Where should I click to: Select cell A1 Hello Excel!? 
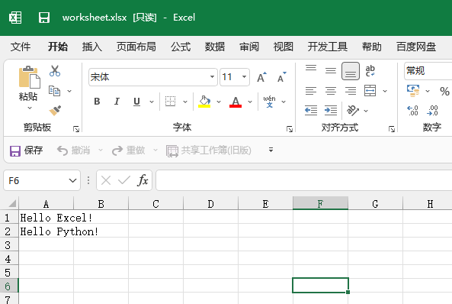46,218
